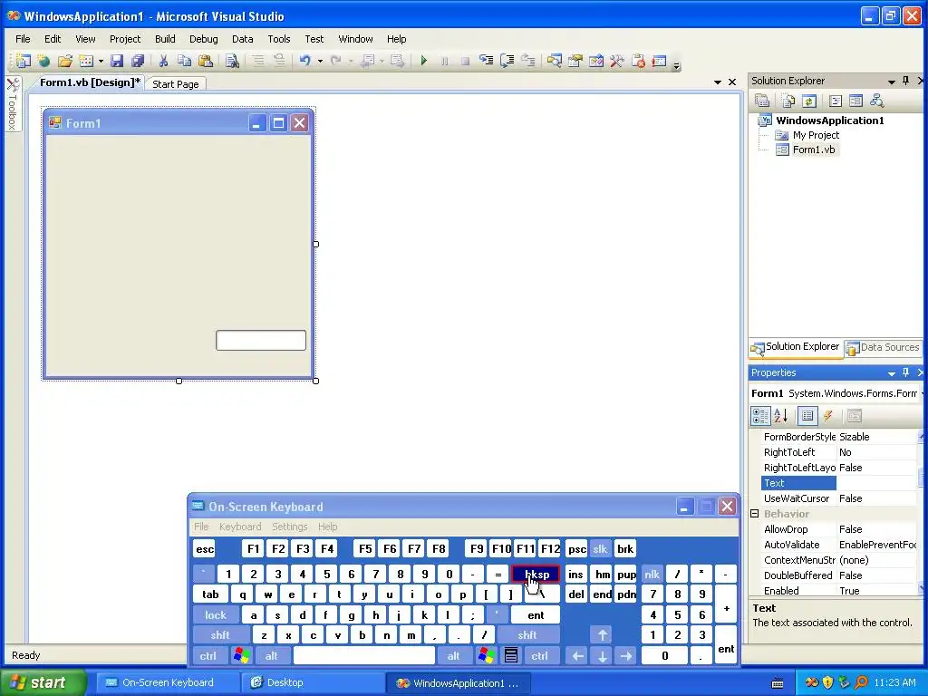The width and height of the screenshot is (928, 696).
Task: Click the Save All icon
Action: coord(138,61)
